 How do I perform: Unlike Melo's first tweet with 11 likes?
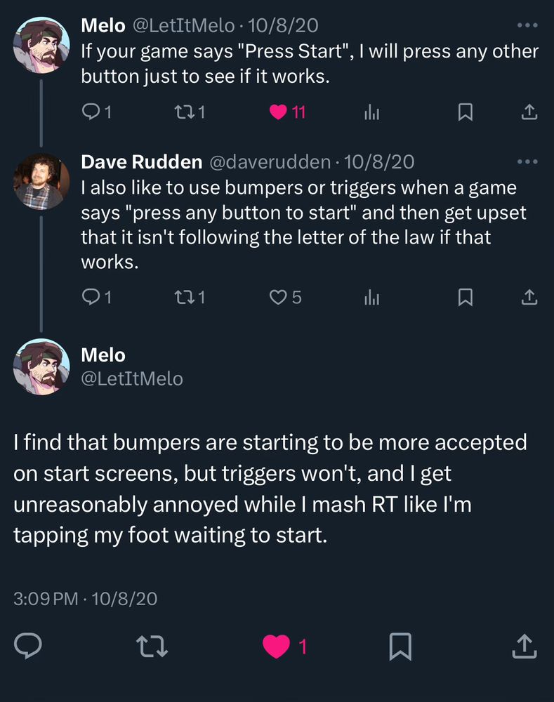click(x=279, y=112)
